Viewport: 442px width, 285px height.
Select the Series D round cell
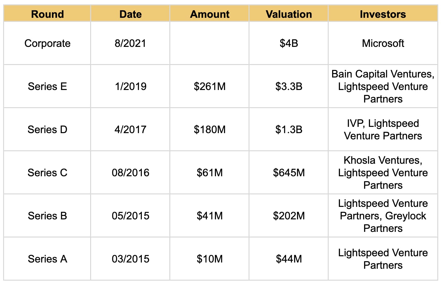point(47,129)
